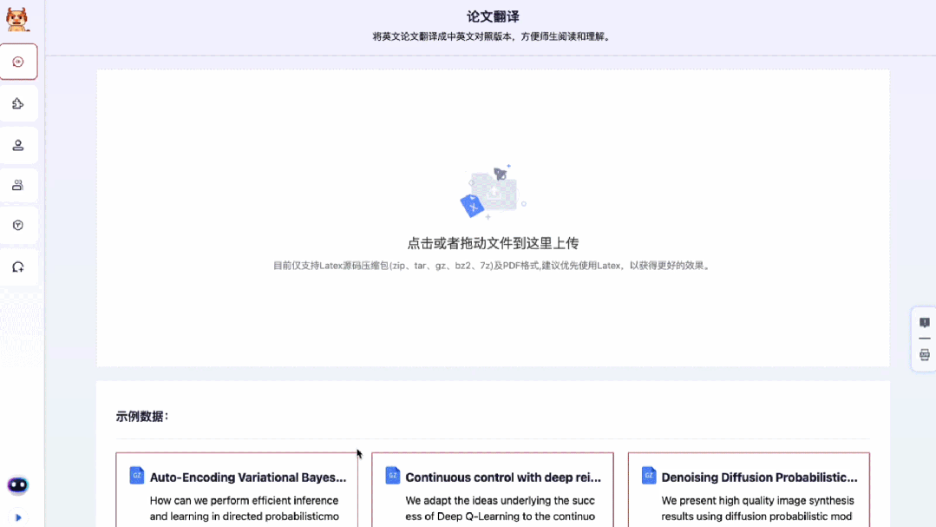
Task: Select the active paper translation icon in sidebar
Action: (19, 62)
